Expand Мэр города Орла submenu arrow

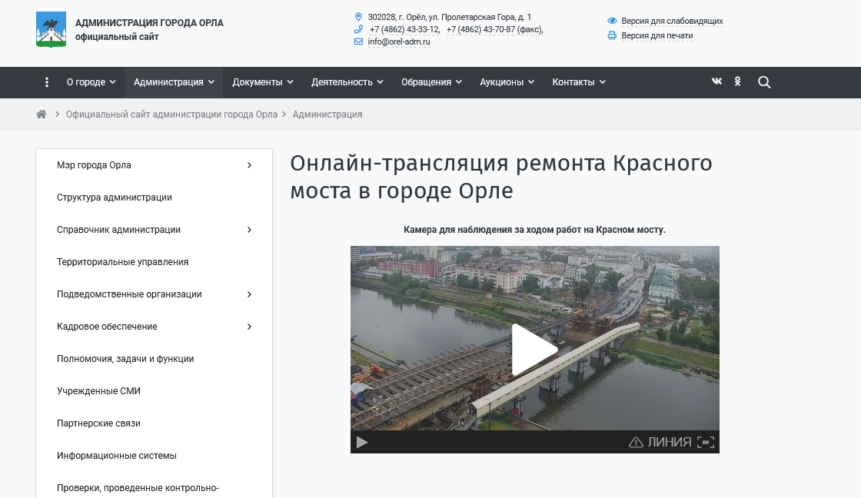[x=249, y=165]
